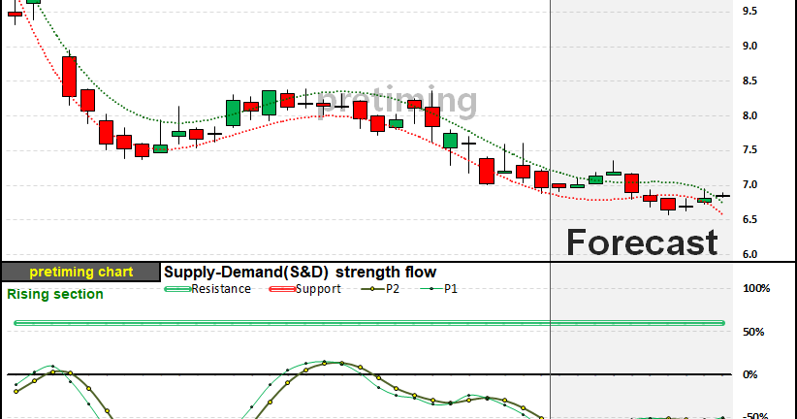Click the green resistance line swatch in legend
The image size is (797, 419).
[x=177, y=289]
